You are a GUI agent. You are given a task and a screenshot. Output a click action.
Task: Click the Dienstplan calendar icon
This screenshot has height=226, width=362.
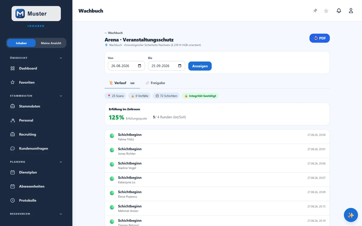pos(13,172)
